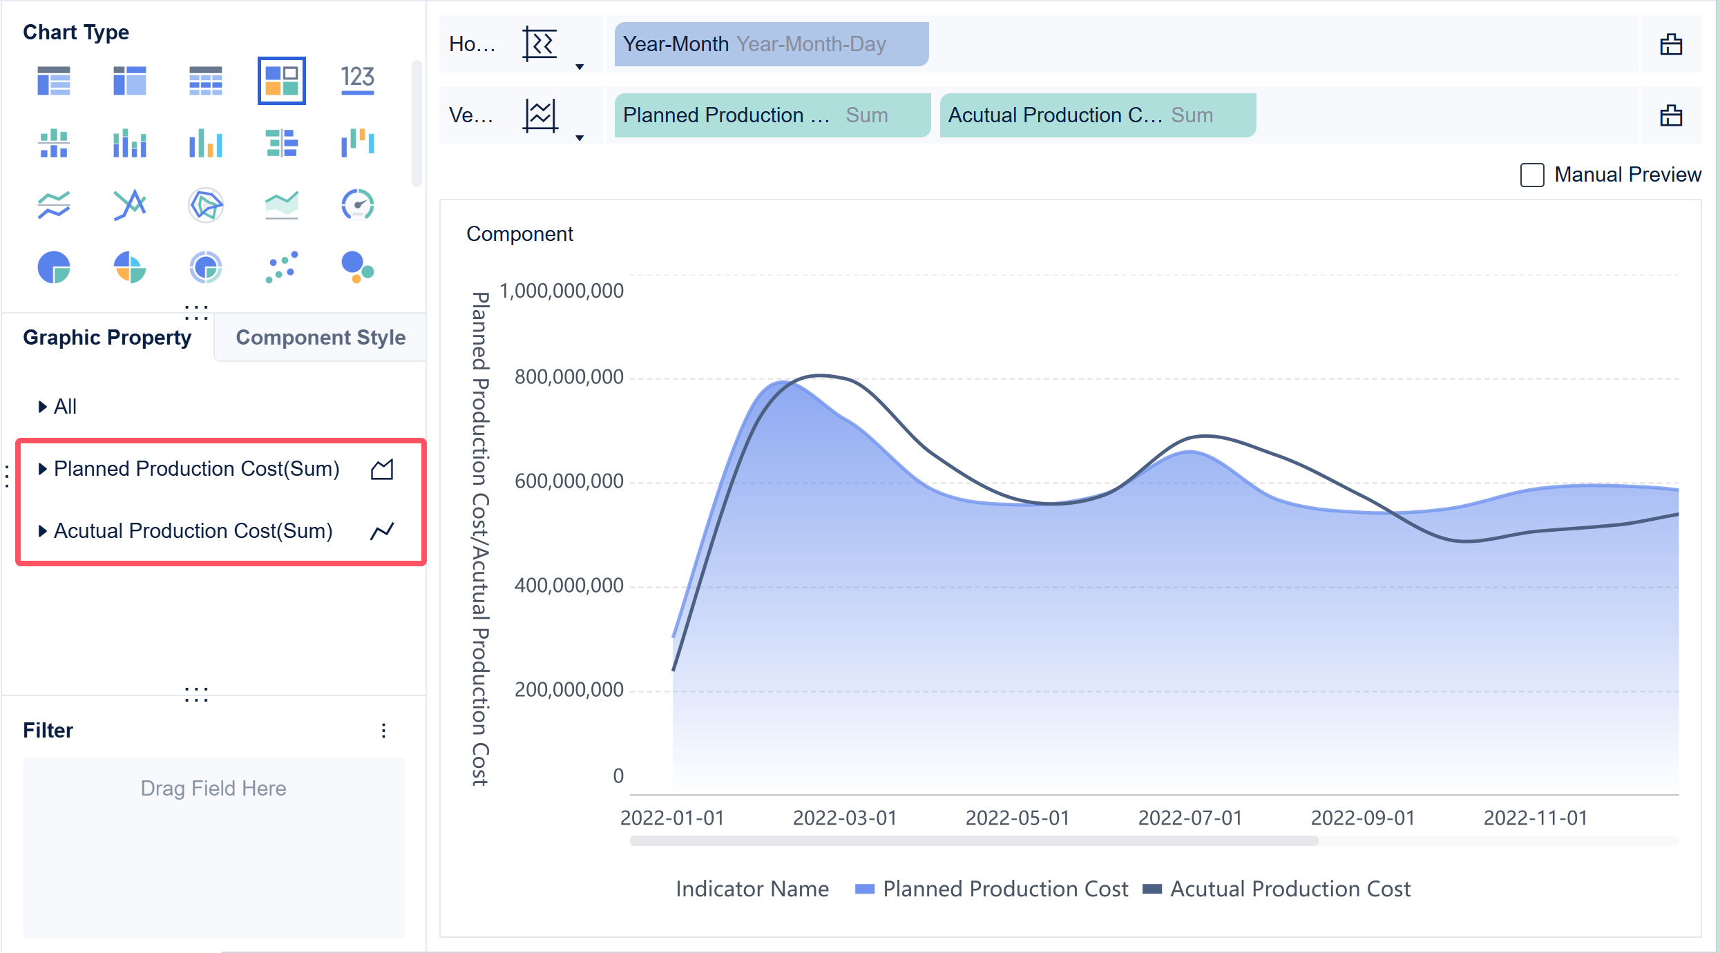This screenshot has width=1720, height=953.
Task: Select the multi-series line chart icon
Action: pyautogui.click(x=54, y=205)
